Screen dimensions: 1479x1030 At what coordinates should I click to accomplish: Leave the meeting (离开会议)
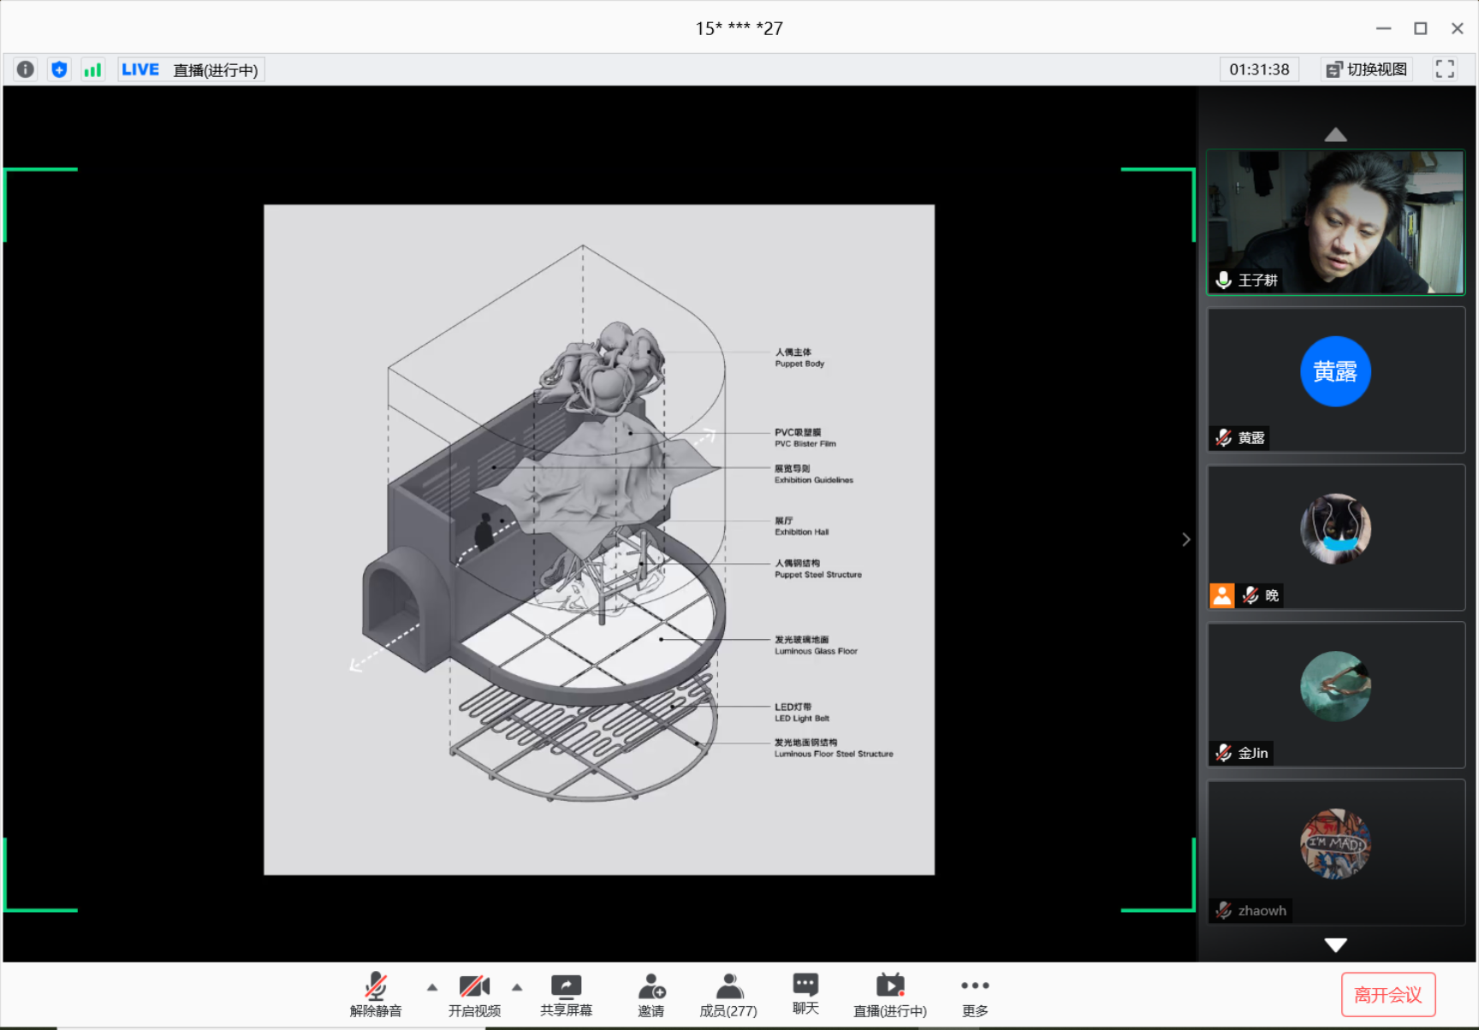1387,994
